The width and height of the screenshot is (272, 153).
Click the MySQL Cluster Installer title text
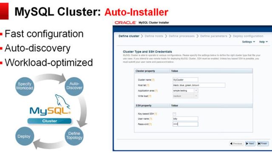tap(154, 23)
